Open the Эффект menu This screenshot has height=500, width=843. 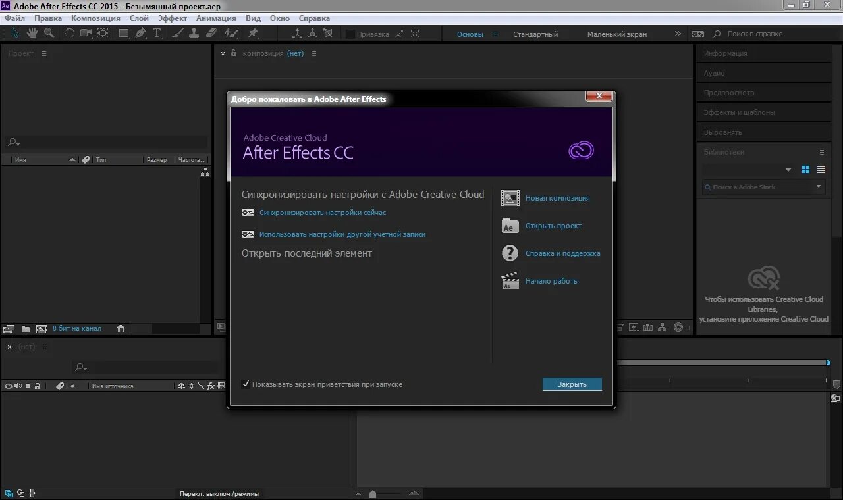tap(173, 18)
